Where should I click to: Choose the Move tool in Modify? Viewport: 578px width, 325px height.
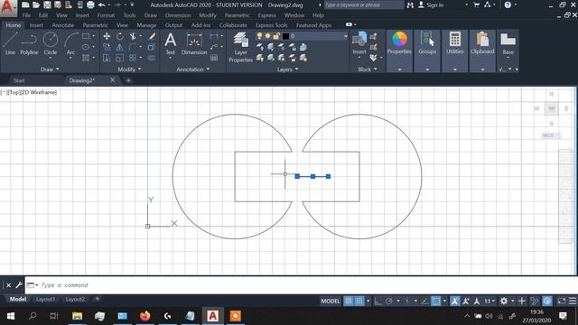(107, 36)
